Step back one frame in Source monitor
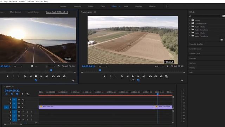Screen dimensions: 225x127 pos(31,76)
